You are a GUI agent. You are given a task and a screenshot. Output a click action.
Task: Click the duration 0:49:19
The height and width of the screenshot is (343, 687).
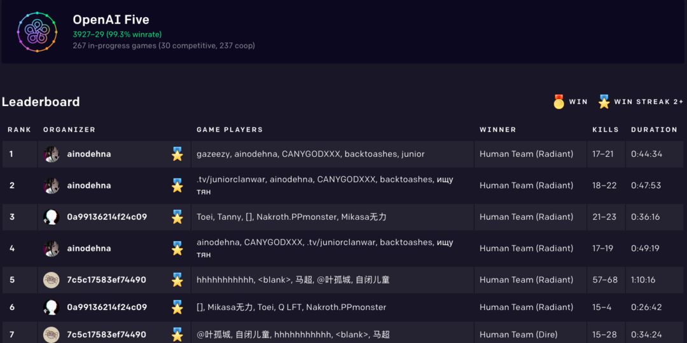point(646,248)
